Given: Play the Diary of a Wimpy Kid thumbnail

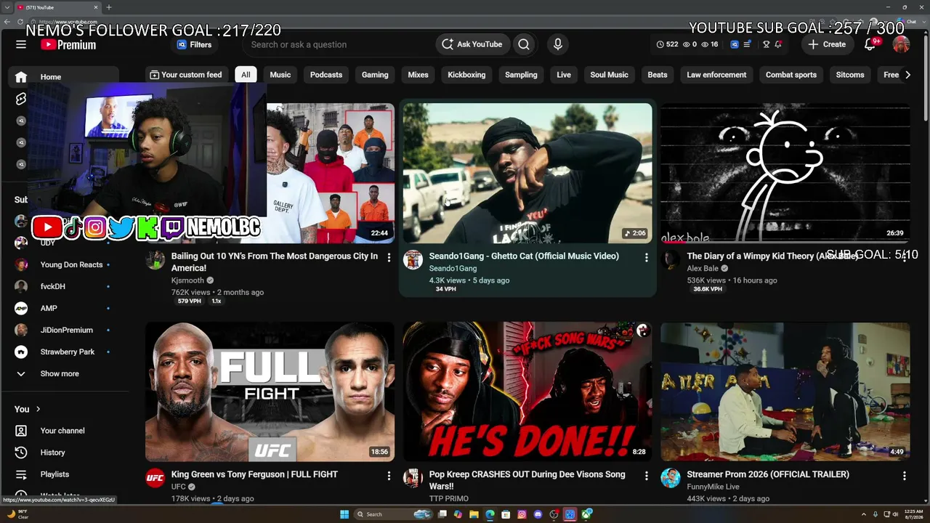Looking at the screenshot, I should tap(785, 173).
